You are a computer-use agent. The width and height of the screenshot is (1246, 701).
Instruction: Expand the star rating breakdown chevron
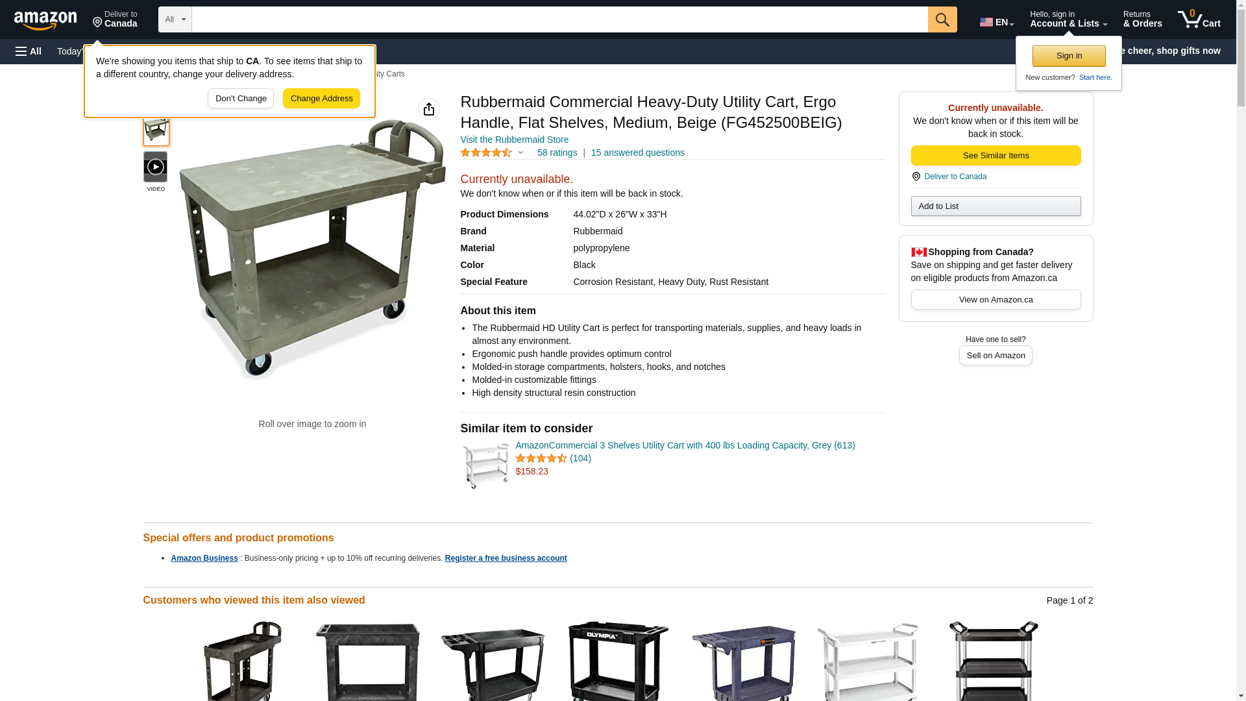[x=520, y=153]
